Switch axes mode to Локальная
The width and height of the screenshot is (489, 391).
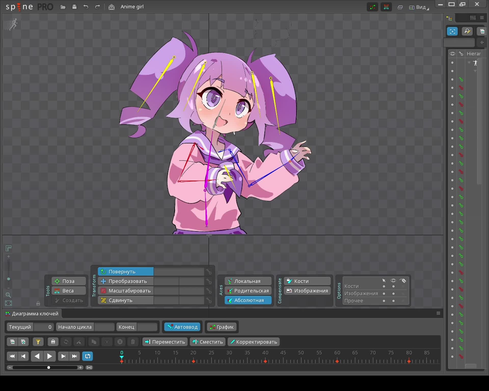pyautogui.click(x=247, y=281)
